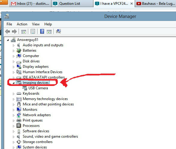Expand the Batteries category
The width and height of the screenshot is (176, 149).
pos(13,51)
